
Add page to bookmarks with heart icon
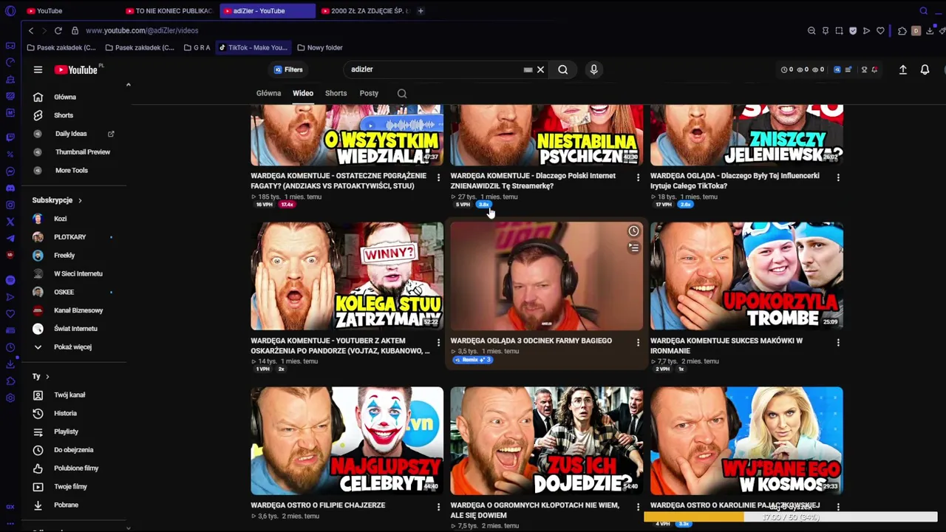click(x=880, y=30)
